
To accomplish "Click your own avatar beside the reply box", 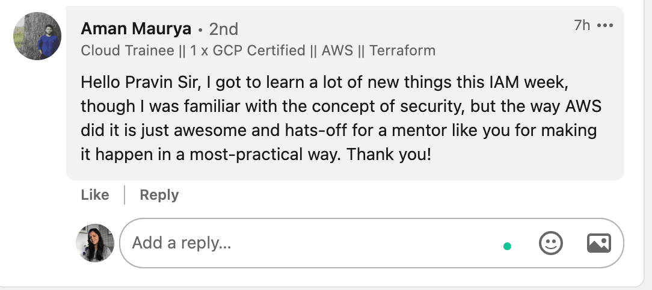I will pyautogui.click(x=95, y=243).
